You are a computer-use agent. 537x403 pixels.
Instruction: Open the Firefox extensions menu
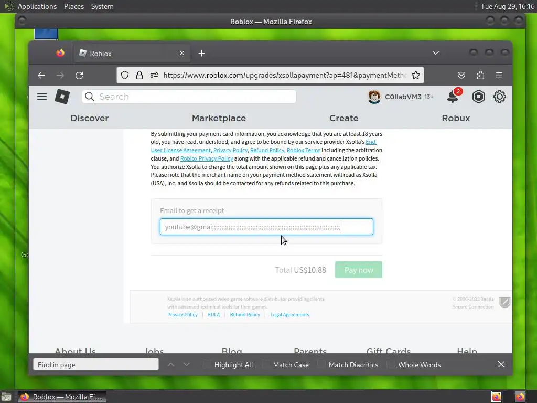tap(480, 75)
